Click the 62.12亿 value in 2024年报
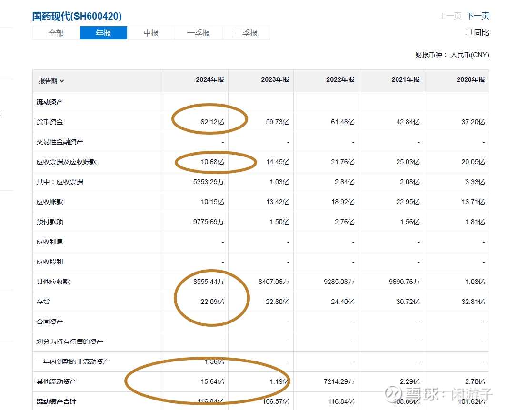The height and width of the screenshot is (410, 508). (x=212, y=122)
